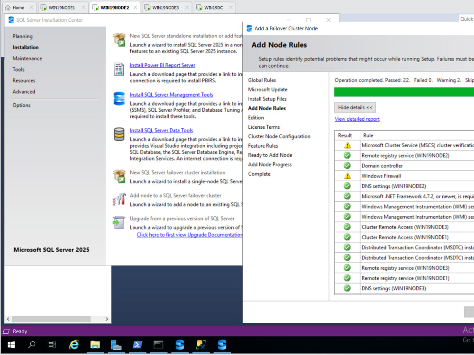Select Maintenance in Installation Center sidebar
The height and width of the screenshot is (355, 474).
pos(27,58)
